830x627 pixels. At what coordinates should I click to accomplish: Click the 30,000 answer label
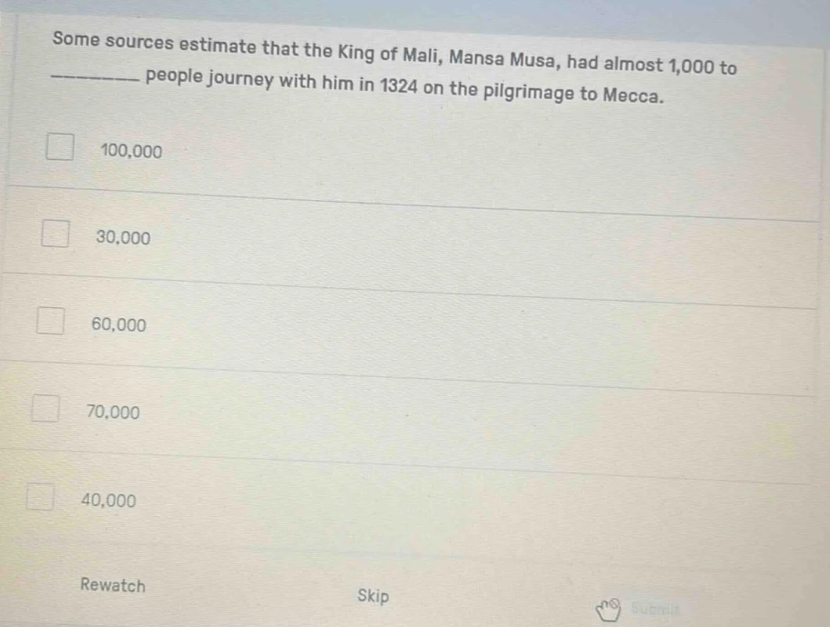pyautogui.click(x=121, y=238)
